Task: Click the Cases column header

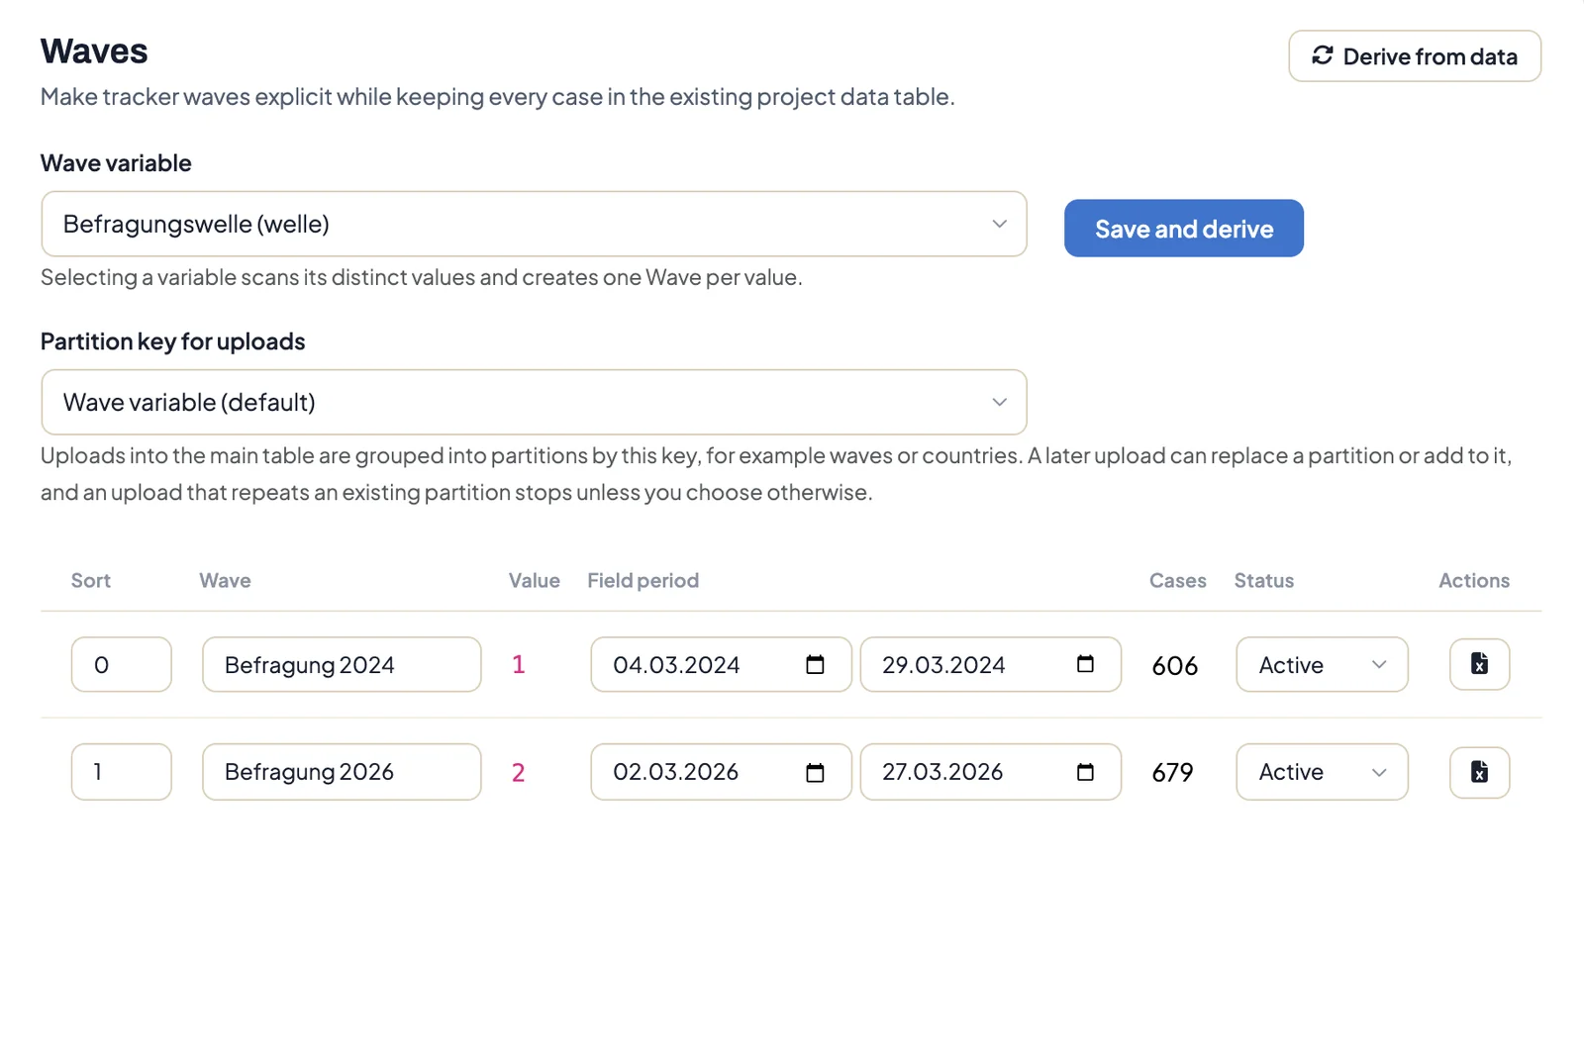Action: (1178, 581)
